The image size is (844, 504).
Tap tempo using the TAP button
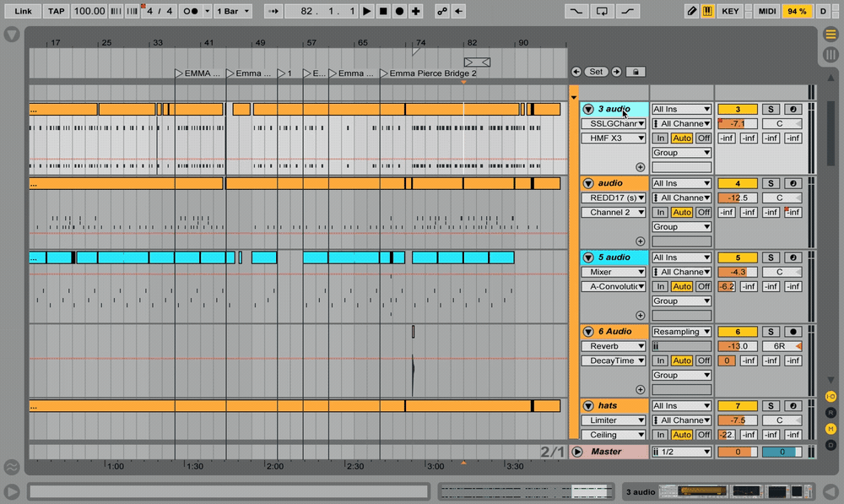pyautogui.click(x=56, y=11)
